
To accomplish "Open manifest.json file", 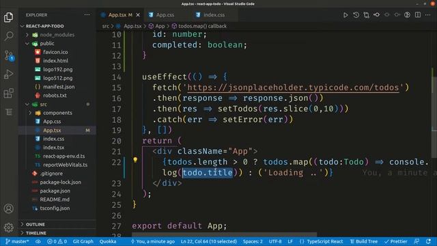I will [57, 87].
